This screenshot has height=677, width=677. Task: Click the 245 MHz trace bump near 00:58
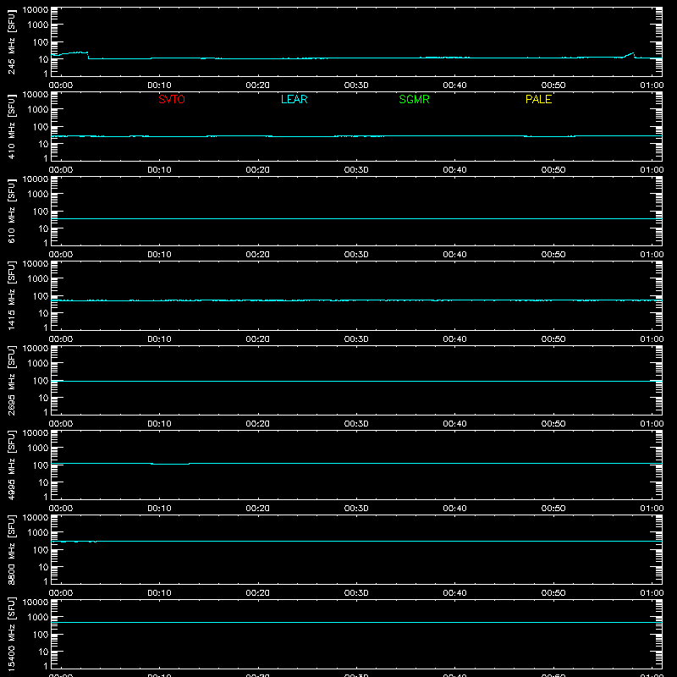630,55
